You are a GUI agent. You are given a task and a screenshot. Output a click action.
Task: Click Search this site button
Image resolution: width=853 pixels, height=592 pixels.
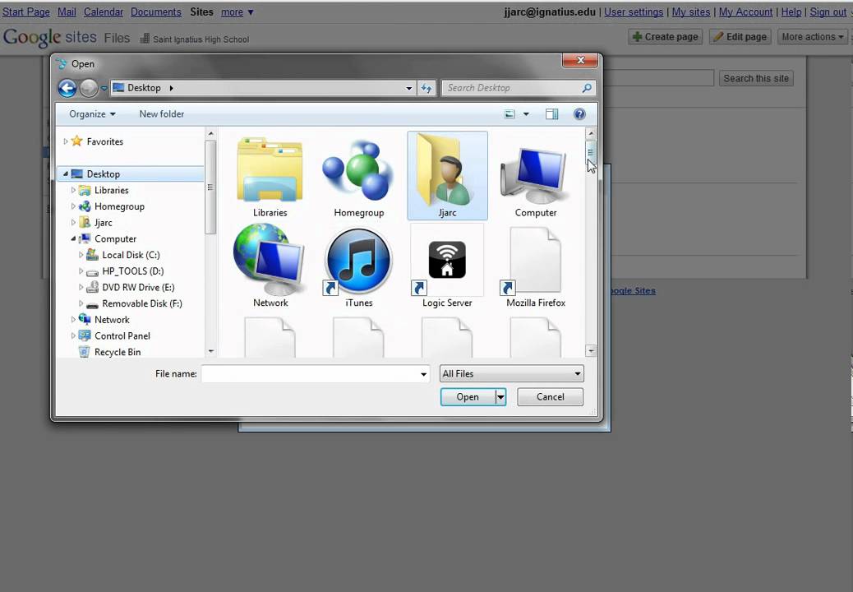[756, 78]
